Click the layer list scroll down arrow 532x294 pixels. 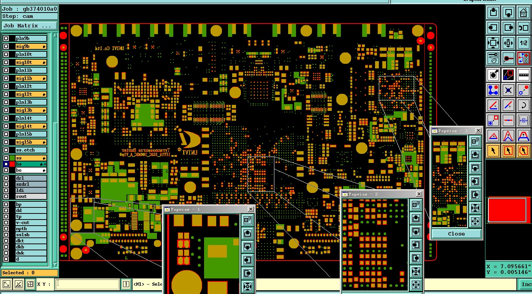(55, 265)
